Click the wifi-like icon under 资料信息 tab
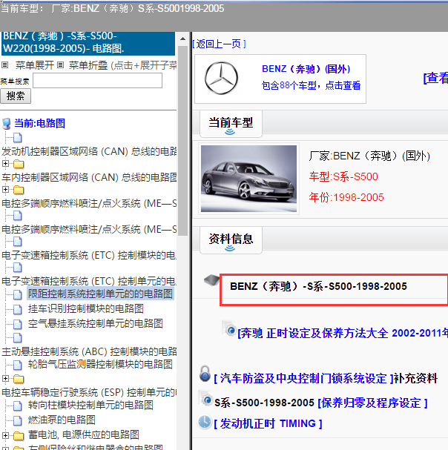The image size is (448, 450). pyautogui.click(x=230, y=248)
